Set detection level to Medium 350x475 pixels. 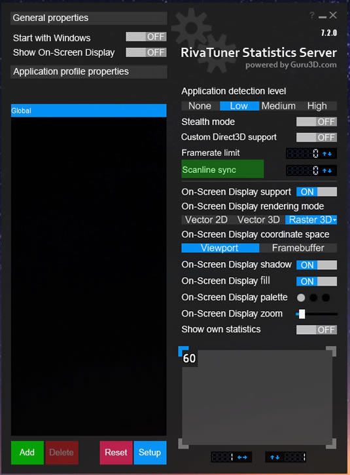coord(278,106)
